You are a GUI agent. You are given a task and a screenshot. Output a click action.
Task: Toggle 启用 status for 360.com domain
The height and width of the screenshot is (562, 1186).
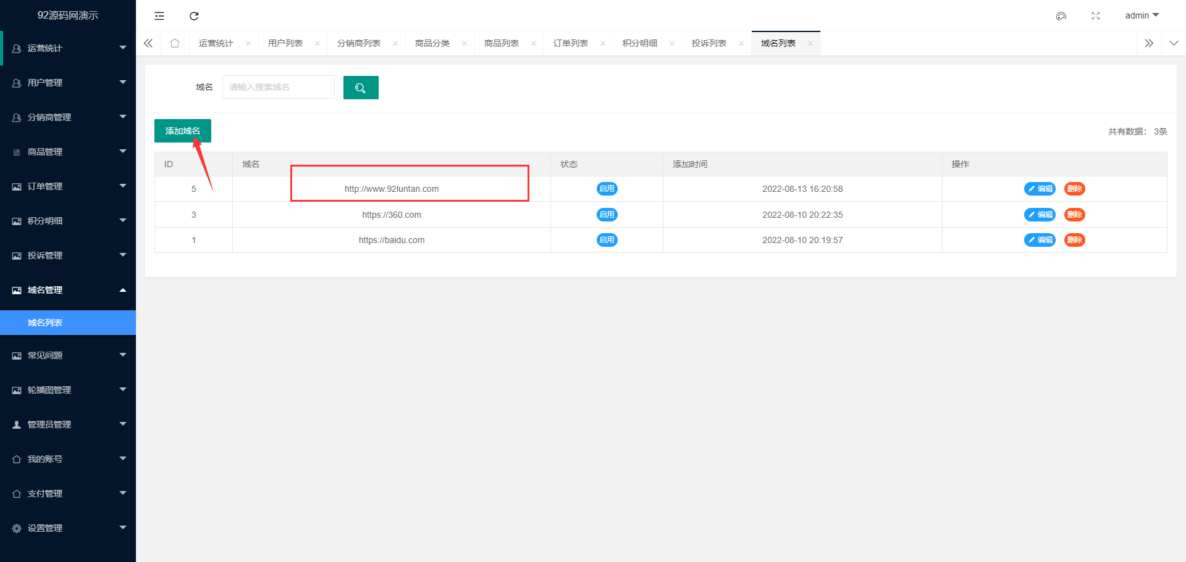click(607, 215)
